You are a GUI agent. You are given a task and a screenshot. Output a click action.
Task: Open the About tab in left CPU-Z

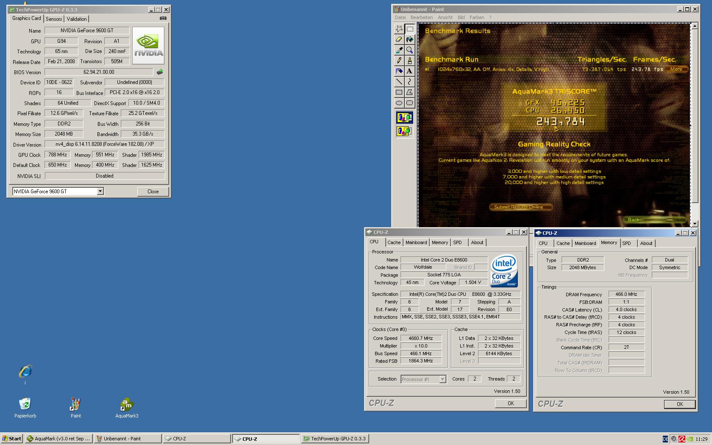coord(477,242)
